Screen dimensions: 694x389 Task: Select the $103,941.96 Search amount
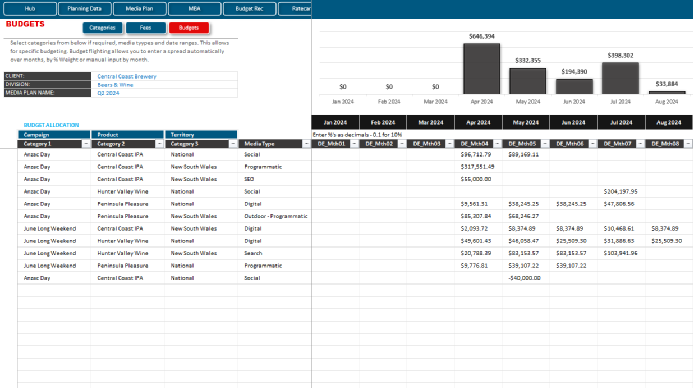[621, 253]
